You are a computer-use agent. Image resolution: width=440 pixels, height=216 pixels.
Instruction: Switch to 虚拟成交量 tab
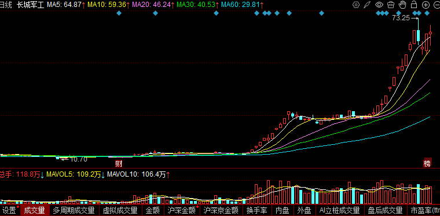coord(120,210)
